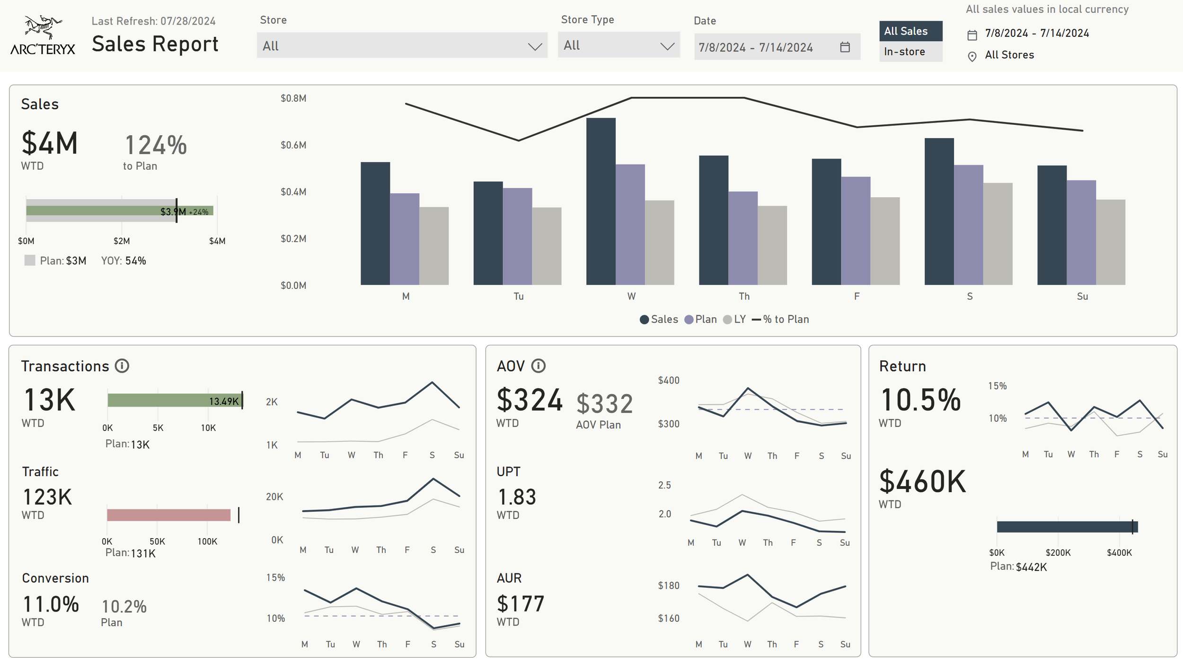Click the All Stores location pin icon
The height and width of the screenshot is (663, 1183).
tap(972, 57)
